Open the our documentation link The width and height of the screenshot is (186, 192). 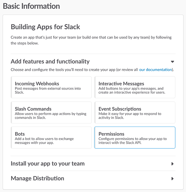155,69
